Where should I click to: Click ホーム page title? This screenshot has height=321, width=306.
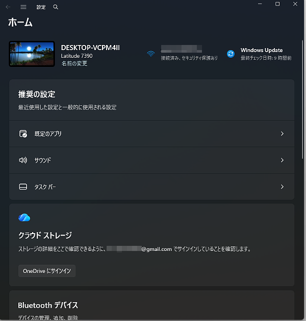(x=20, y=22)
